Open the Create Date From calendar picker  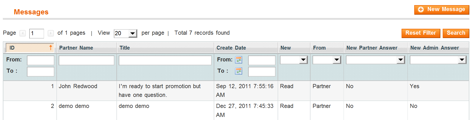click(239, 60)
